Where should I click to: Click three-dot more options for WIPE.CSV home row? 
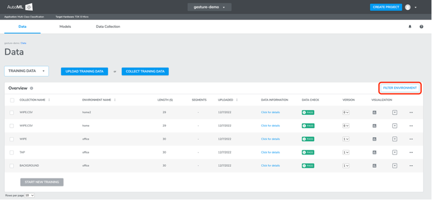(411, 126)
